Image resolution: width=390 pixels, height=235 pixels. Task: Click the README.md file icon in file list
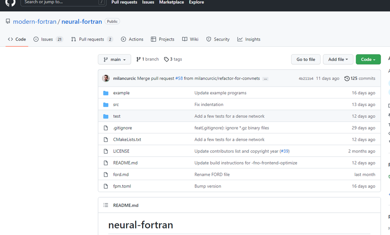pyautogui.click(x=106, y=163)
